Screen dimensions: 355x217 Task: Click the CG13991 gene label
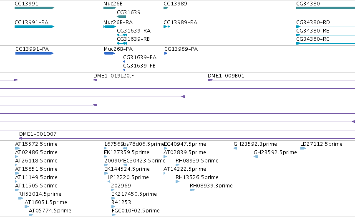point(26,4)
